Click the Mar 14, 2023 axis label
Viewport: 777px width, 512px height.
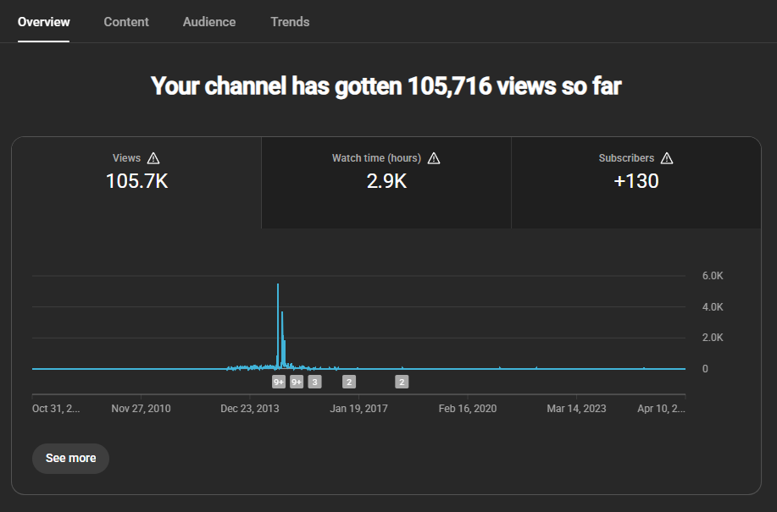coord(576,409)
